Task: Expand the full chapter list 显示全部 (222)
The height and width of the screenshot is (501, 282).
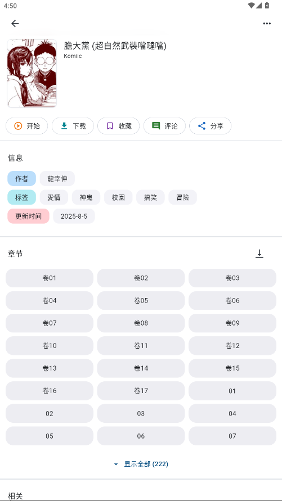Action: 141,464
